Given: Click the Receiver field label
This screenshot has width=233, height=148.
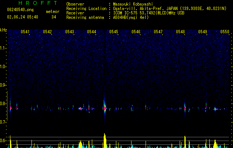Looking at the screenshot, I should 75,13.
